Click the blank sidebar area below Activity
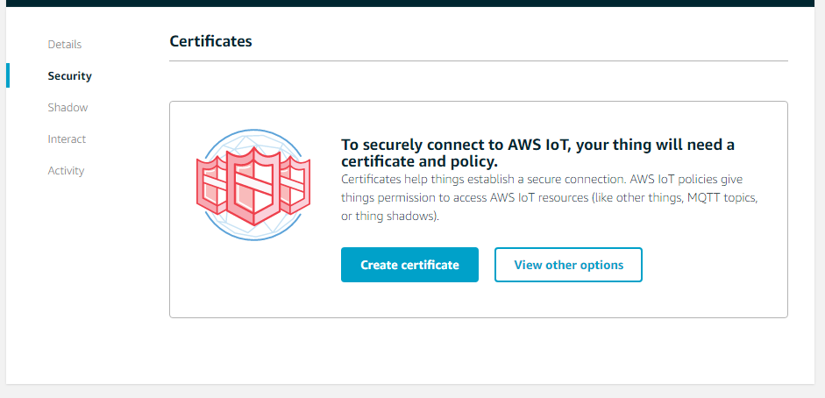 pos(79,281)
